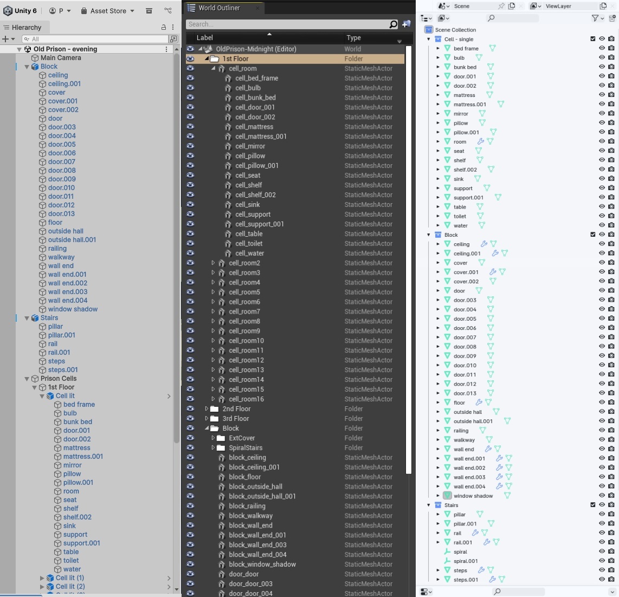Hide cell_bunk_bed actor via eye icon
Screen dimensions: 619x597
pos(190,98)
